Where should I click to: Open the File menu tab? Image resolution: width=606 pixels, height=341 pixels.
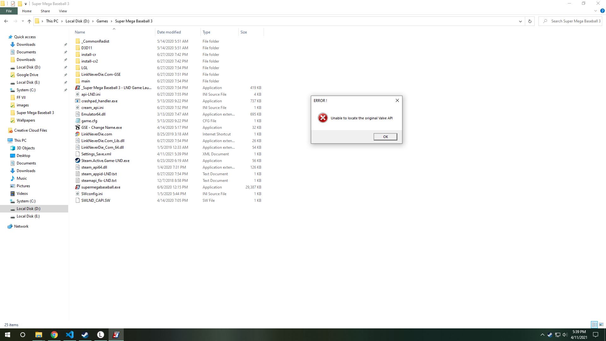point(9,11)
